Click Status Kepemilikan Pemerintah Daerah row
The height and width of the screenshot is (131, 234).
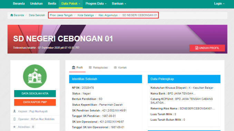tap(97, 105)
